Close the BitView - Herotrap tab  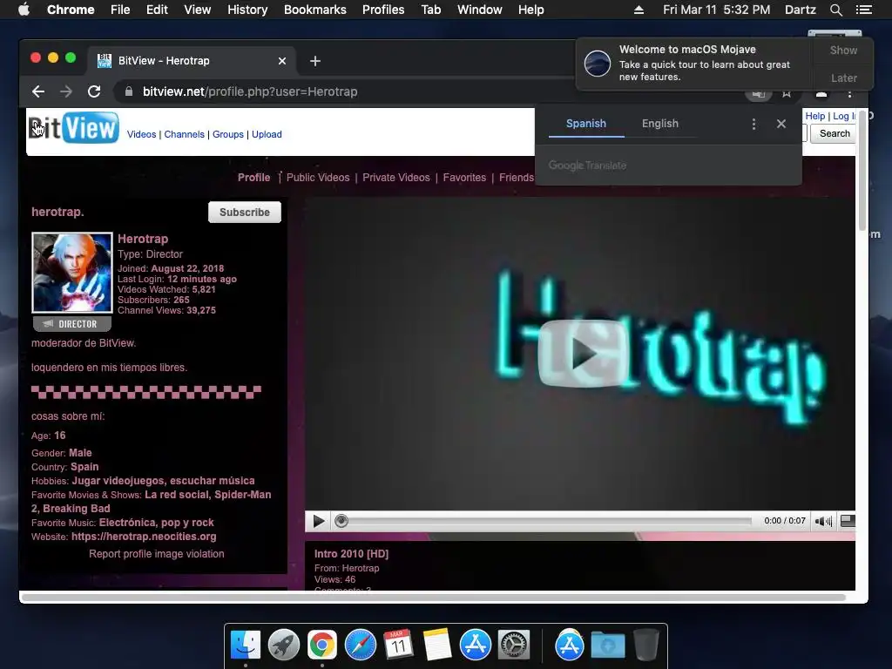point(282,61)
